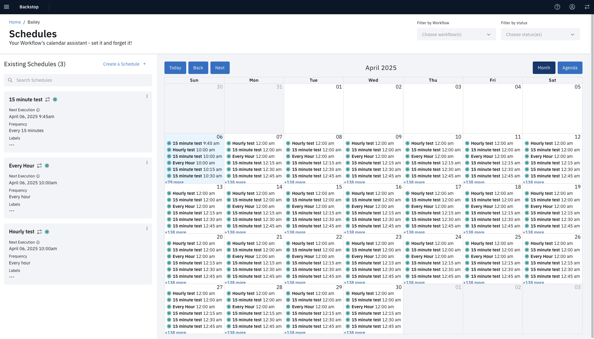The height and width of the screenshot is (339, 594).
Task: Show +138 more events on April 07
Action: pyautogui.click(x=235, y=182)
